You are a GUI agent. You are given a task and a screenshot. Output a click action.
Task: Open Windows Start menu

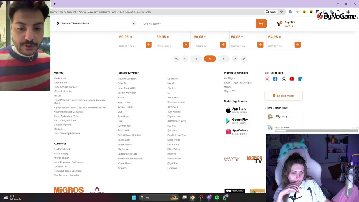[134, 198]
